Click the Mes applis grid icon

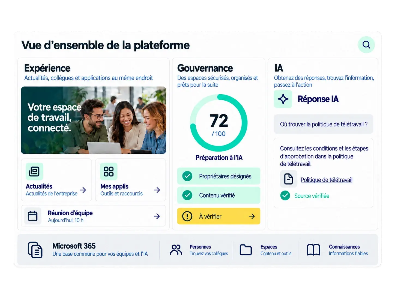pyautogui.click(x=109, y=171)
